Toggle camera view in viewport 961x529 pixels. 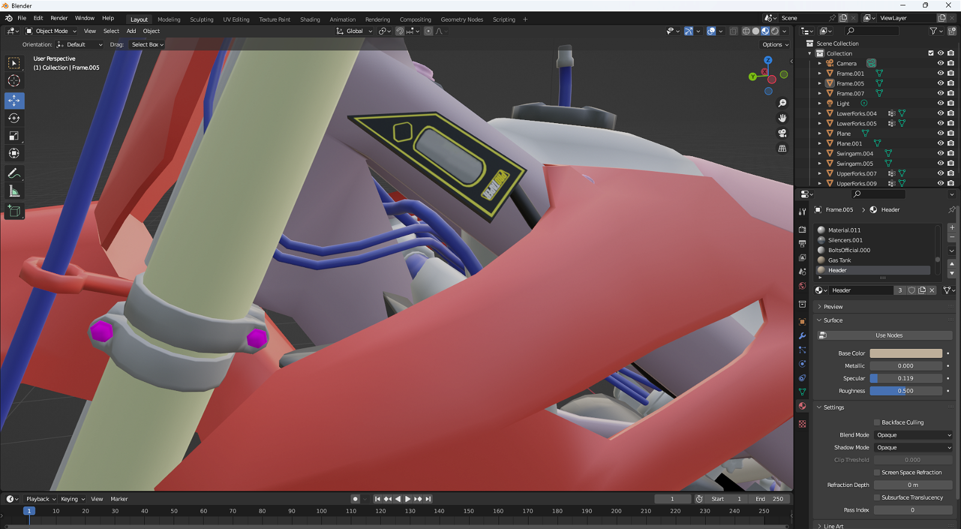782,133
